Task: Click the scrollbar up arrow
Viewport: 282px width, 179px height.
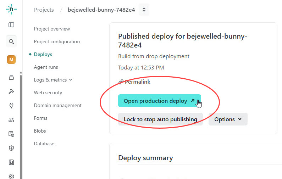Action: [x=21, y=73]
